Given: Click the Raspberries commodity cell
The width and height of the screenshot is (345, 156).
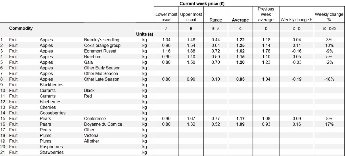Looking at the screenshot, I should tap(51, 147).
